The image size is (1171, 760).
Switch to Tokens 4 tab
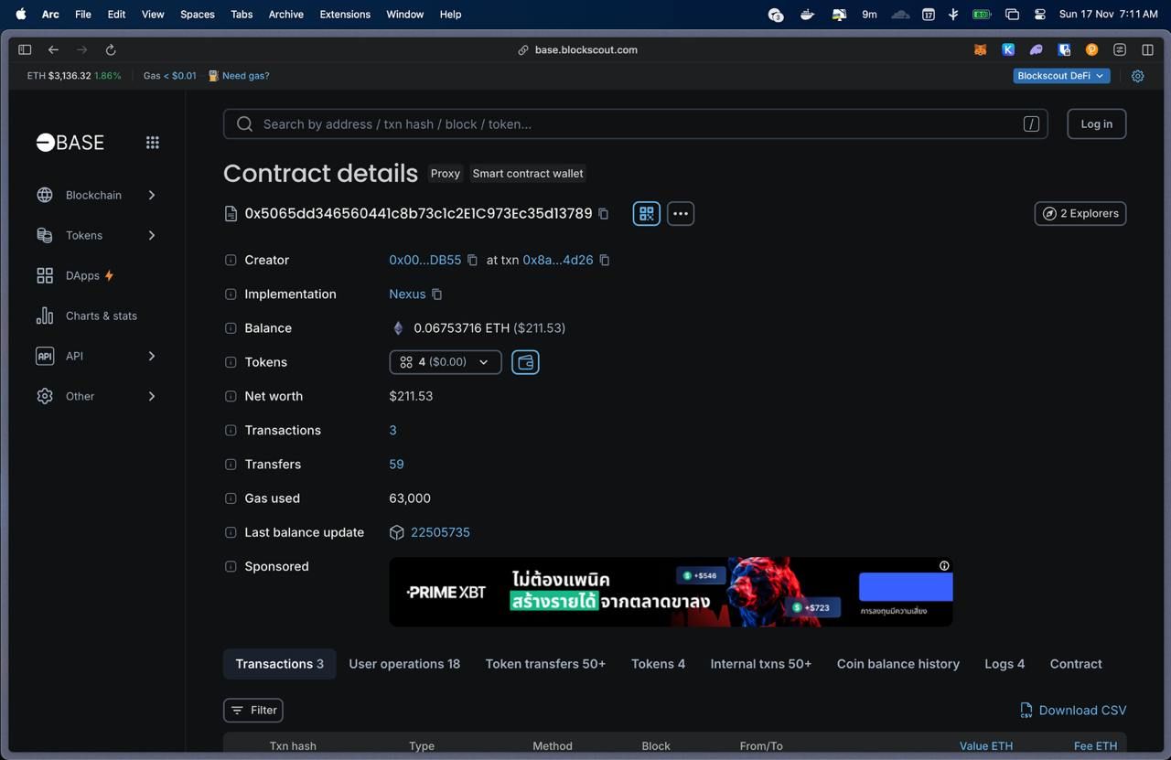coord(658,664)
